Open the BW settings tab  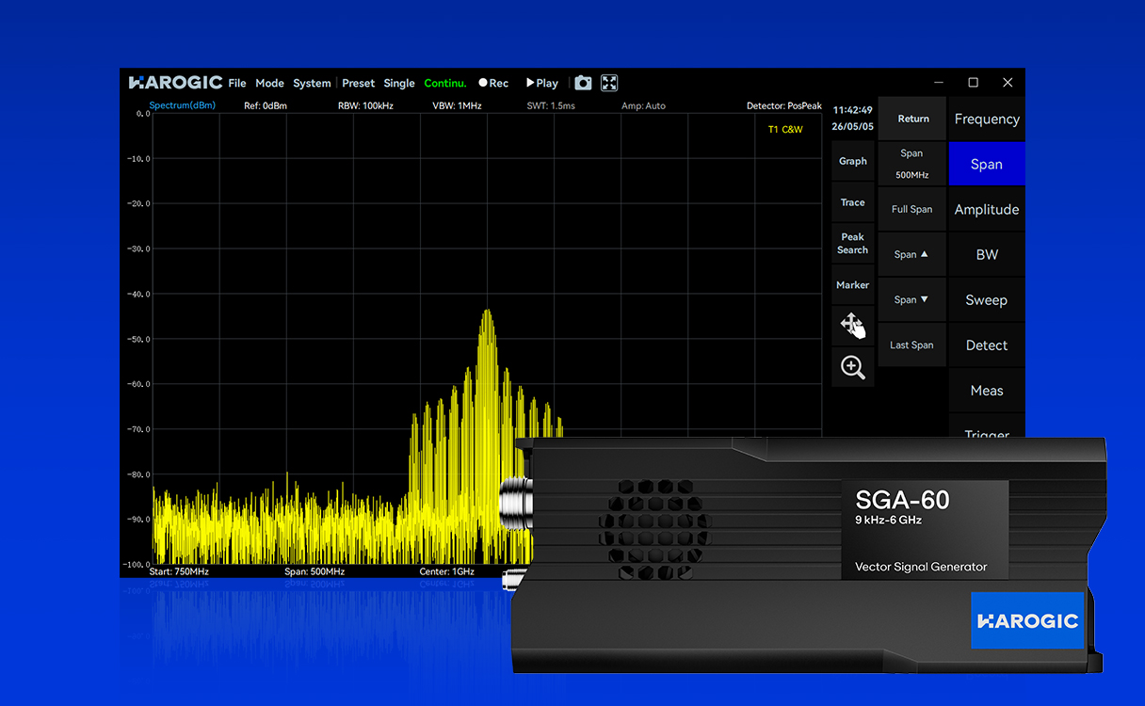tap(987, 254)
